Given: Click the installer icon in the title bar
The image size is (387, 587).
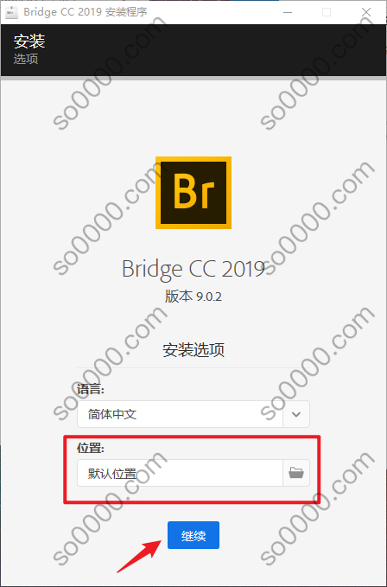Looking at the screenshot, I should [x=11, y=12].
